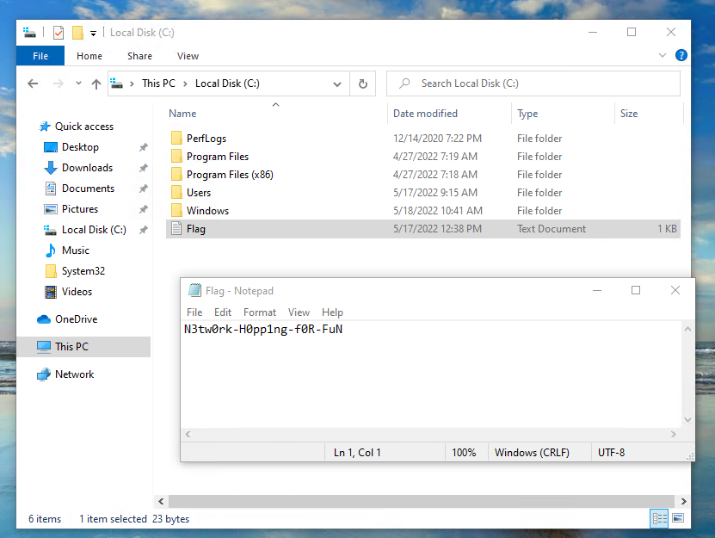Switch to the View ribbon tab
Image resolution: width=715 pixels, height=538 pixels.
coord(188,56)
